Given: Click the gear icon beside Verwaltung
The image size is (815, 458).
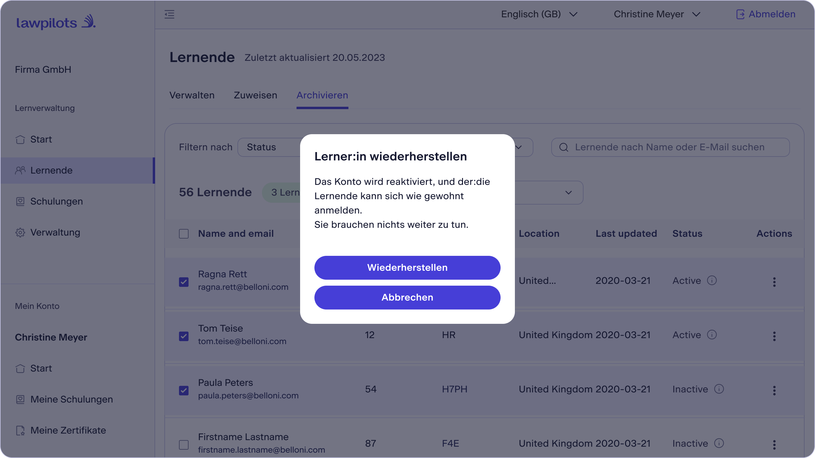Looking at the screenshot, I should tap(20, 233).
